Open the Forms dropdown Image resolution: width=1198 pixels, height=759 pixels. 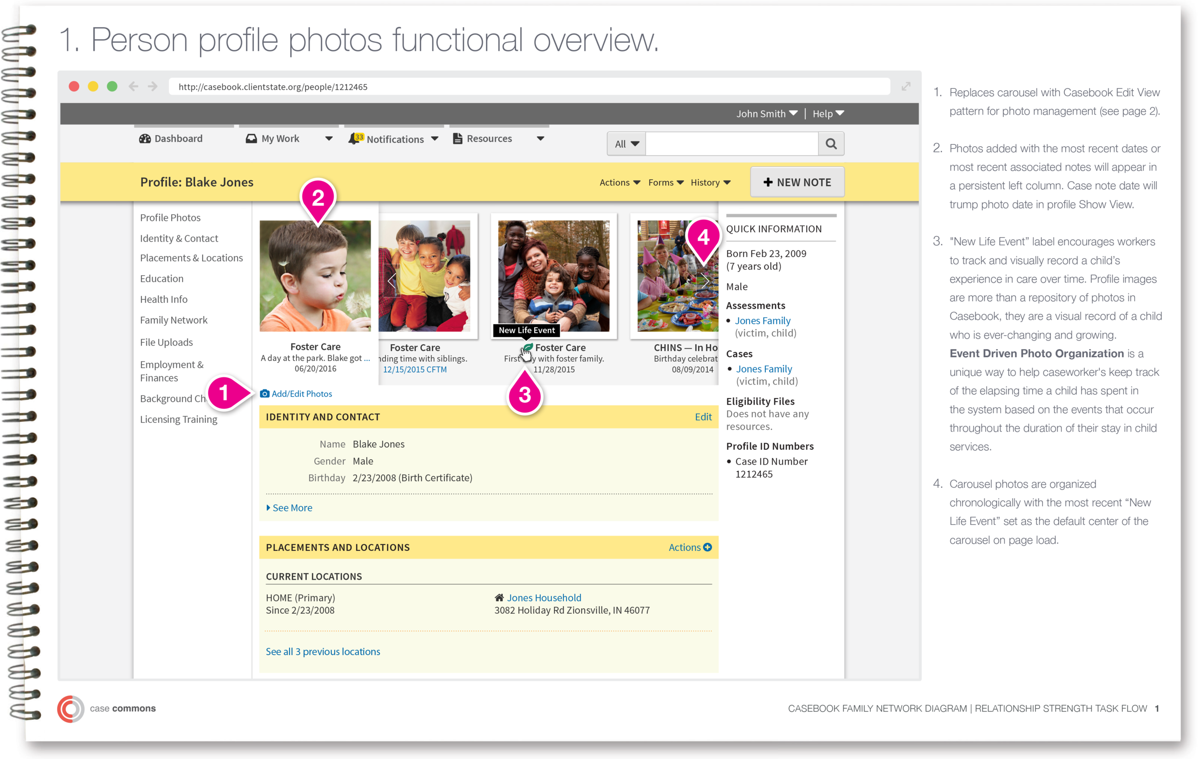pyautogui.click(x=666, y=183)
